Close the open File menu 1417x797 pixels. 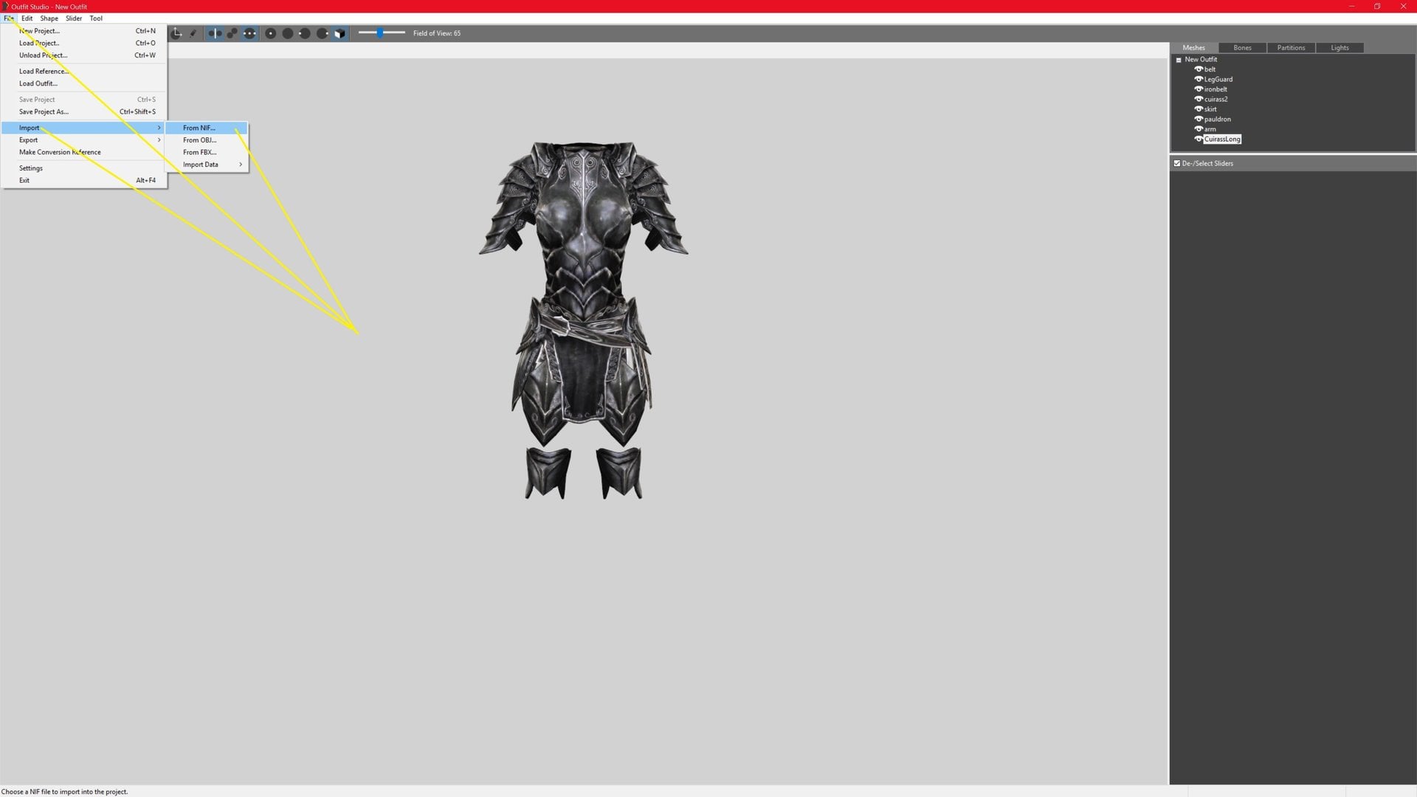coord(9,18)
